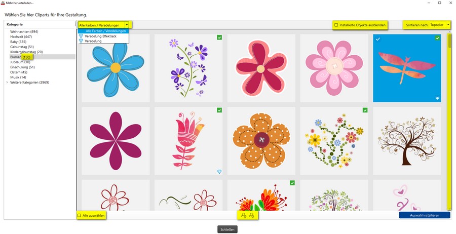The width and height of the screenshot is (456, 234).
Task: Click the Auswahl installieren button
Action: click(x=425, y=215)
